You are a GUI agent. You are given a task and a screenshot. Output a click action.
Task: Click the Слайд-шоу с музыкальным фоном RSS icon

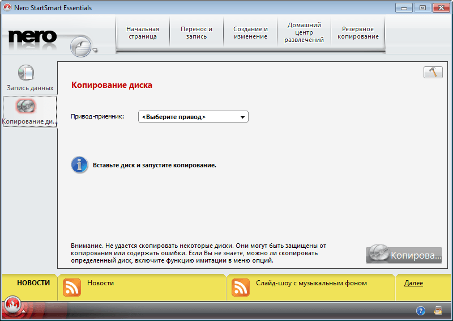(240, 288)
